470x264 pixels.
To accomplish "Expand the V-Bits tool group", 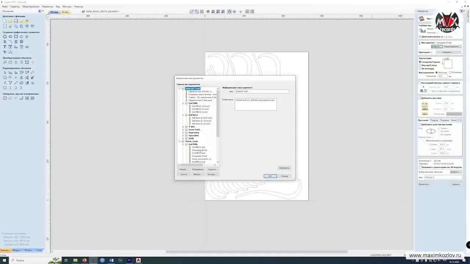I will point(183,127).
